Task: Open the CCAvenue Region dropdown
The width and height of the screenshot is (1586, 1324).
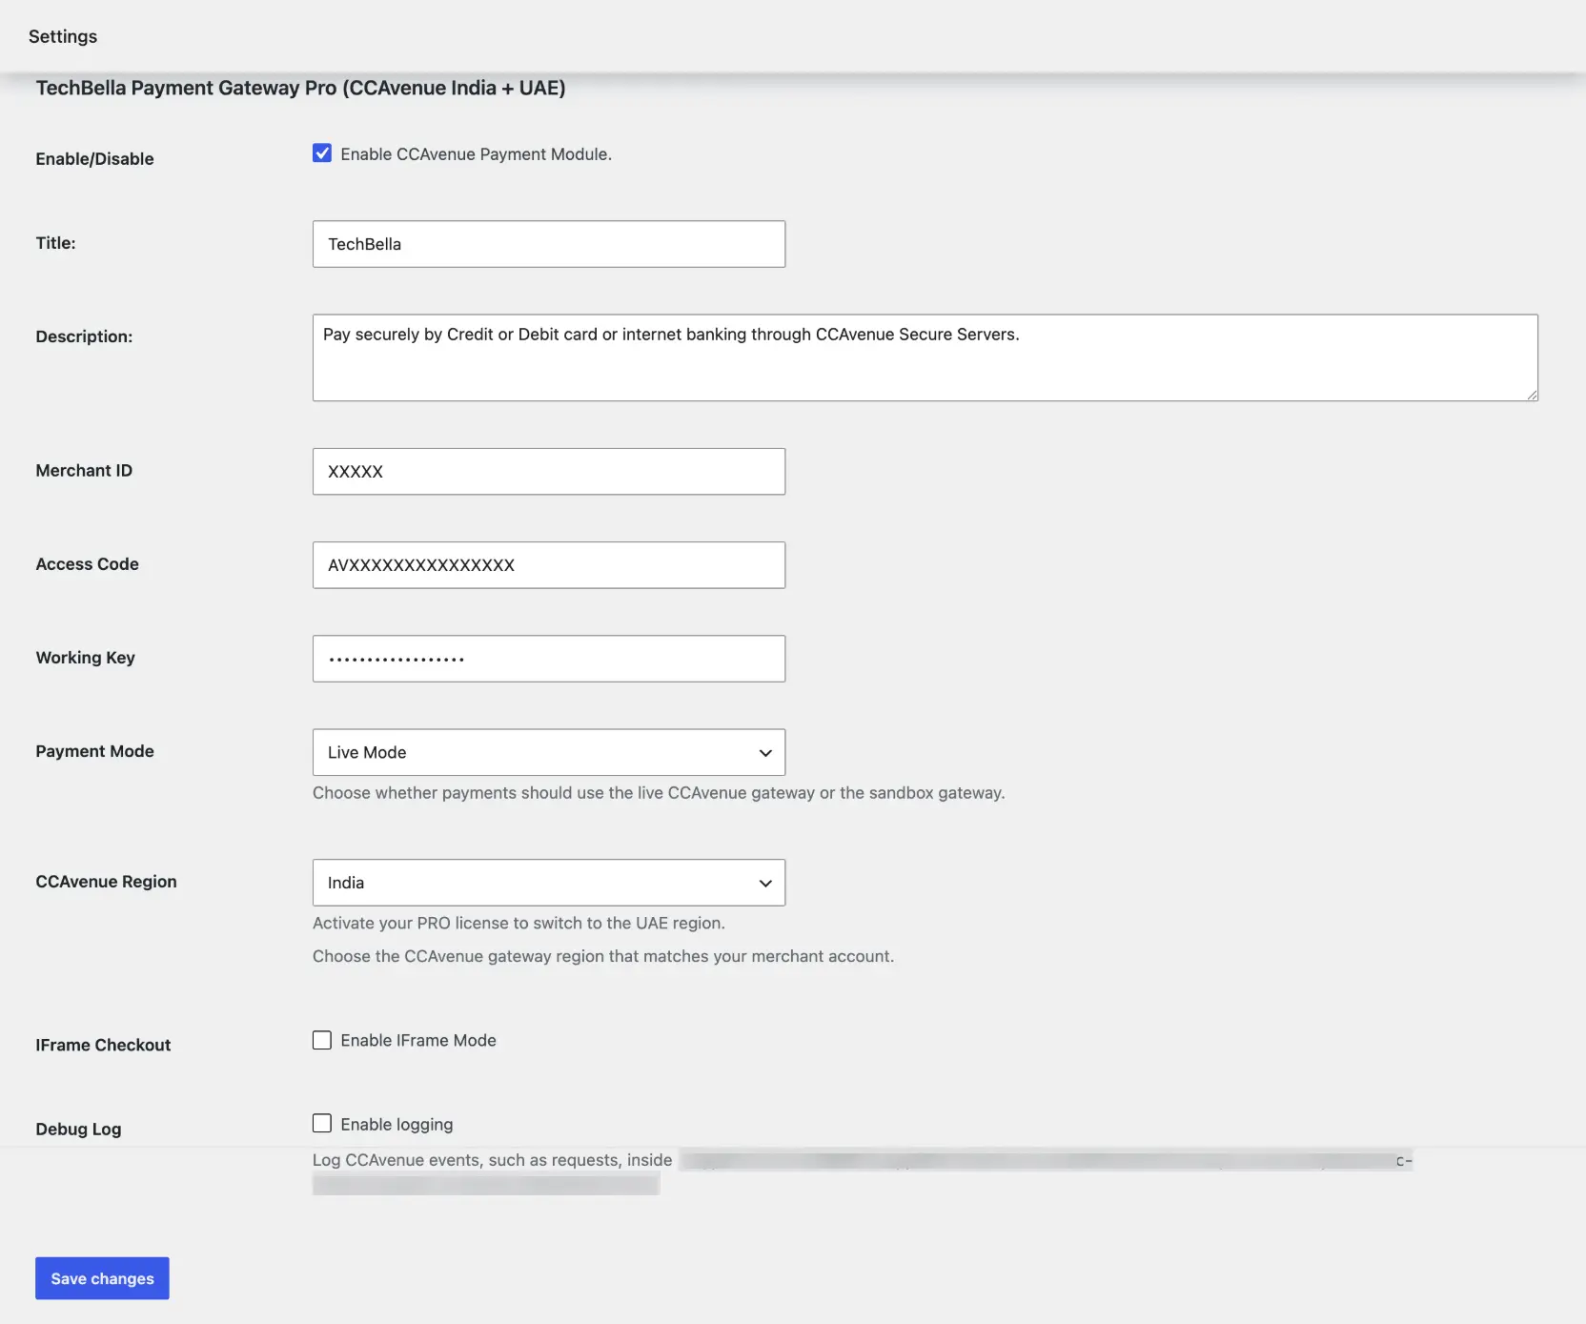Action: click(549, 883)
